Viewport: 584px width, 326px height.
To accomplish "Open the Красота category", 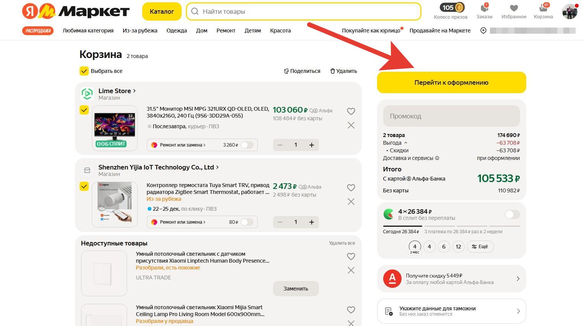I will (x=280, y=31).
